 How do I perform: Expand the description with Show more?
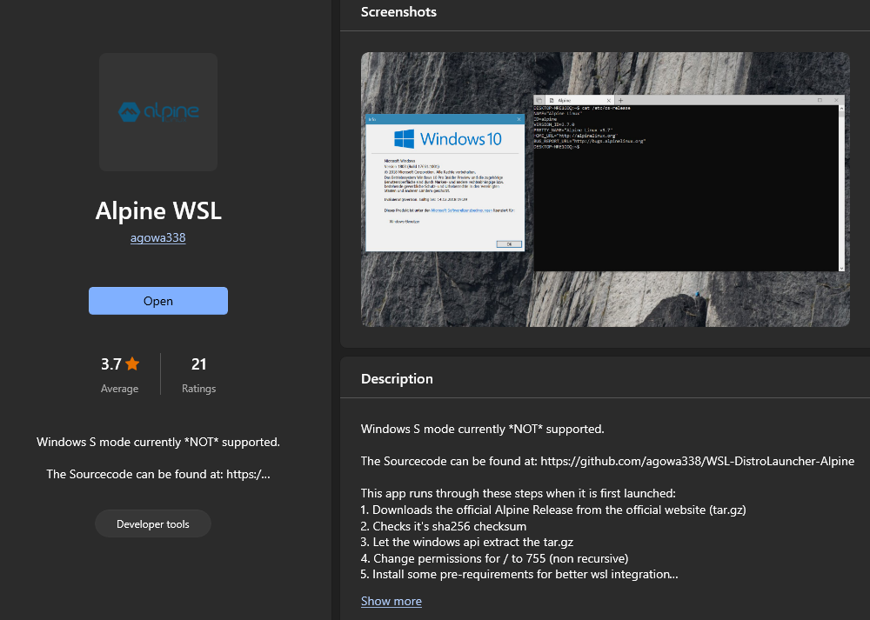tap(391, 601)
